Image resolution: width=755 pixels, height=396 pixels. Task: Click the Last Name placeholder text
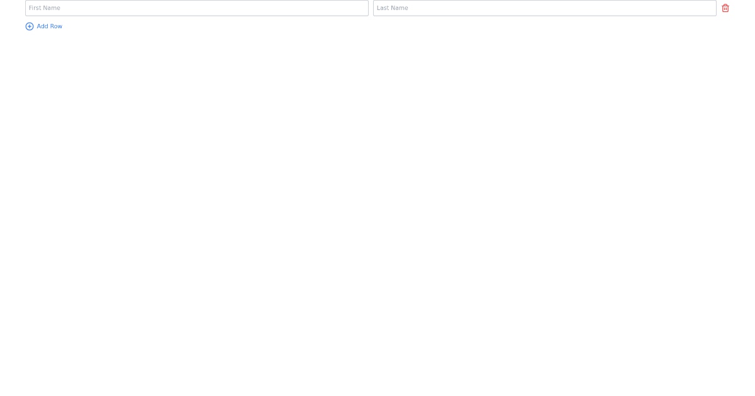394,8
